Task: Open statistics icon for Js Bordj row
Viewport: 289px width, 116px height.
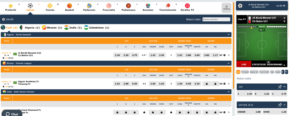Action: click(221, 55)
